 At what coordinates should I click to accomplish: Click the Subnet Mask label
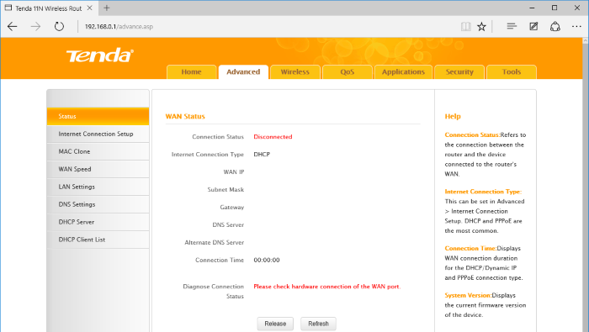(226, 190)
